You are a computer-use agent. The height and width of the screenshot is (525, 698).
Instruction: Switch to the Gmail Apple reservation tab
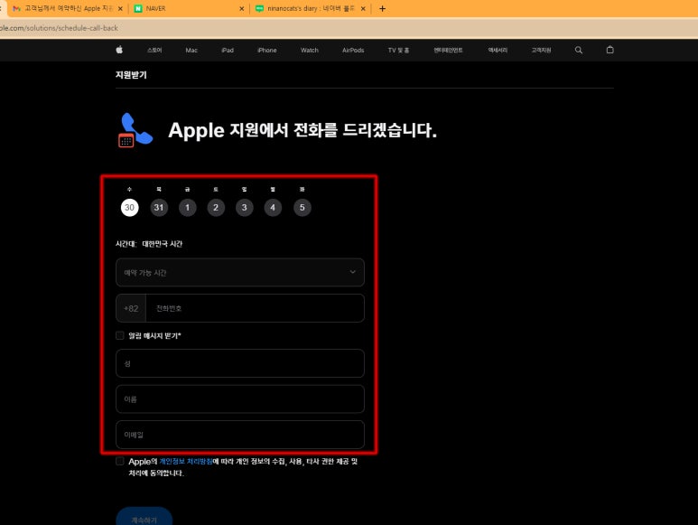(x=67, y=8)
